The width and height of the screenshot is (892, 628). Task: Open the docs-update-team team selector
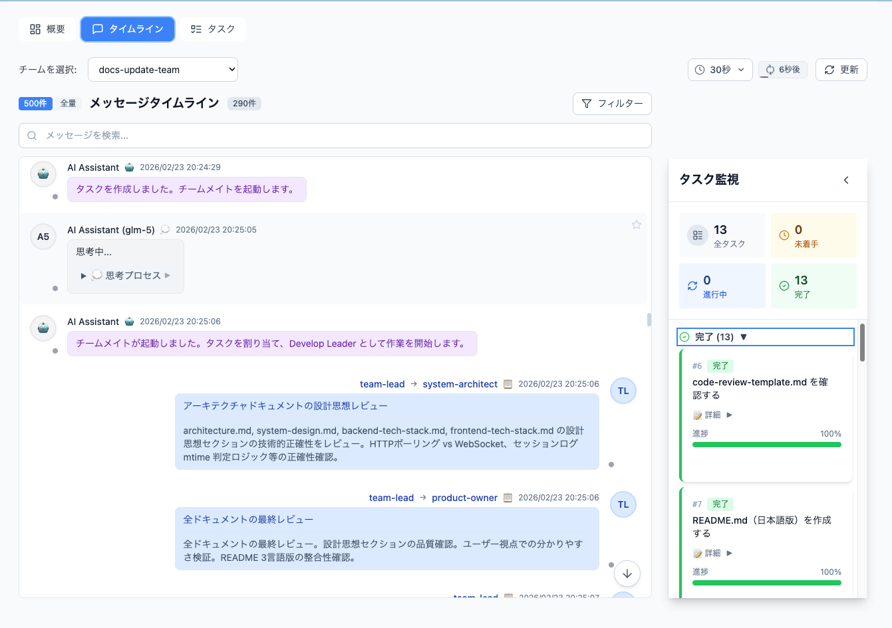(x=162, y=69)
